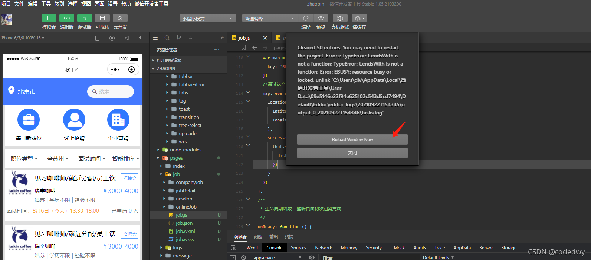591x260 pixels.
Task: Click the simulator phone rotate icon
Action: [97, 38]
